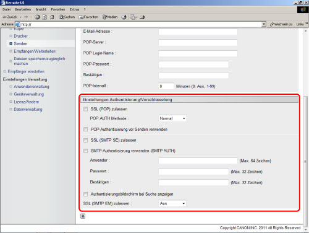Click the Anwender text input field
The width and height of the screenshot is (309, 233).
point(198,160)
